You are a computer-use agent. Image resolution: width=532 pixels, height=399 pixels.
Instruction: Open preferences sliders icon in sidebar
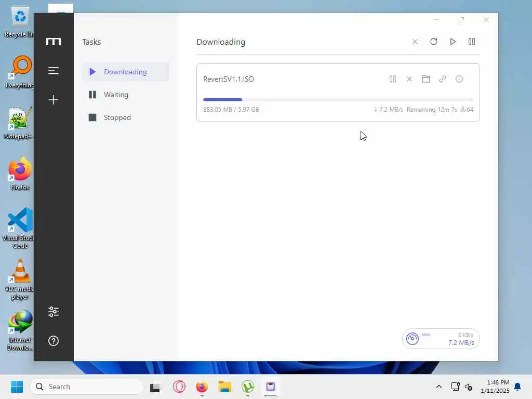[x=54, y=312]
